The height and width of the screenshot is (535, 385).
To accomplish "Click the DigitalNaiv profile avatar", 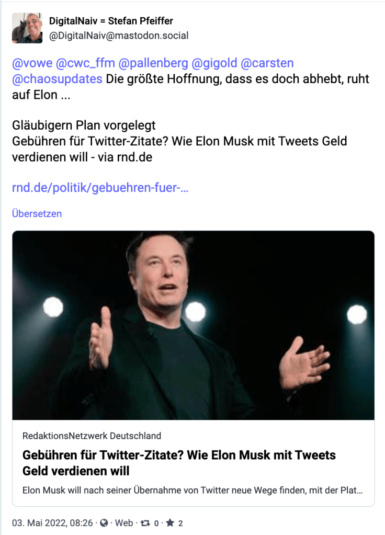I will click(x=27, y=28).
